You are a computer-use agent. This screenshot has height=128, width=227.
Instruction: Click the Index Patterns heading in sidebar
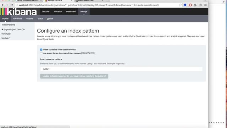(x=9, y=25)
